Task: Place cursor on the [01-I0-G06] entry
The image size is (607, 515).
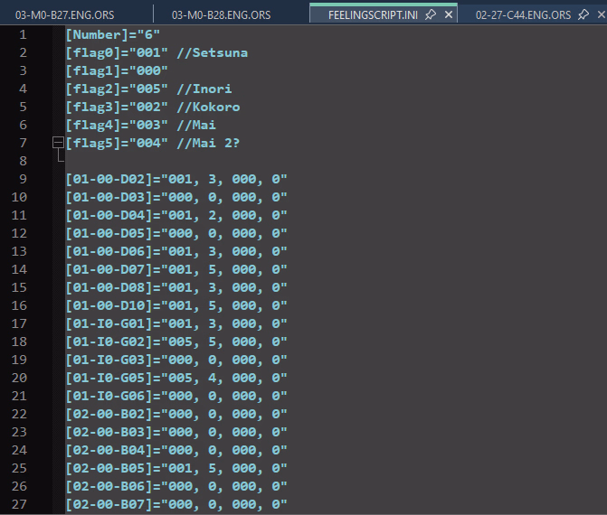Action: (176, 396)
